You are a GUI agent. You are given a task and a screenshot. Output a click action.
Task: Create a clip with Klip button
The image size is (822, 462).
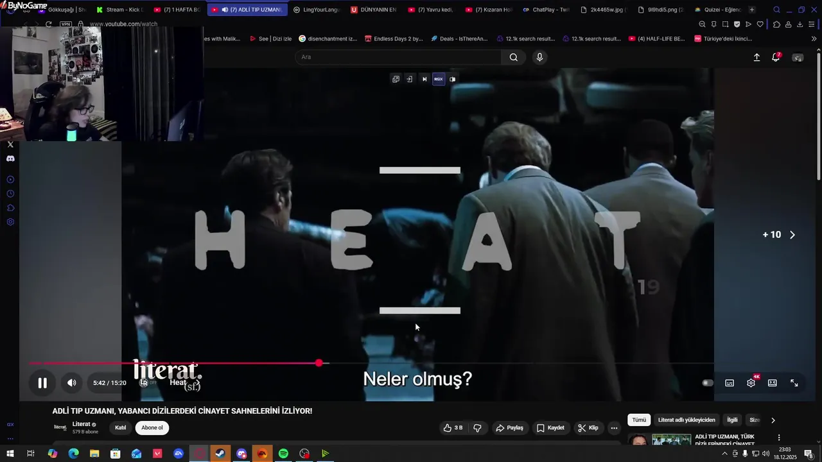pos(588,428)
